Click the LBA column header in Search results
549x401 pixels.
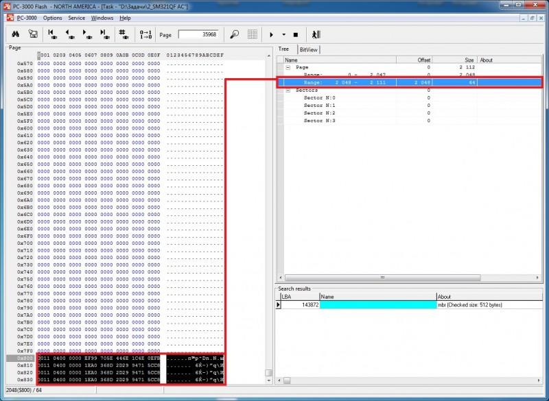click(301, 297)
